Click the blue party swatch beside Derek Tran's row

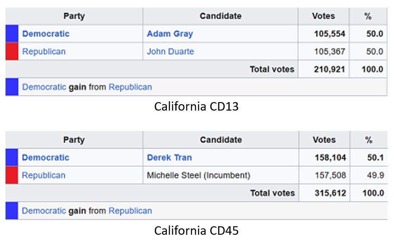pyautogui.click(x=12, y=158)
